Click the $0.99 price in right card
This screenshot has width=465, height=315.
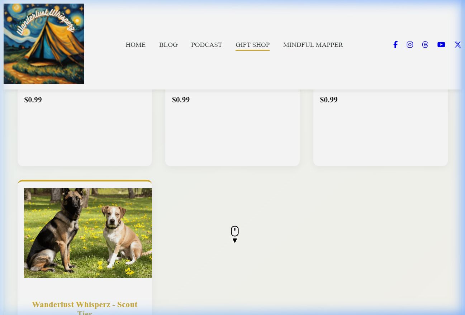(329, 100)
